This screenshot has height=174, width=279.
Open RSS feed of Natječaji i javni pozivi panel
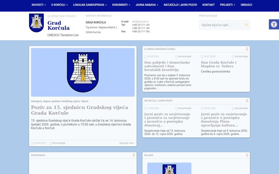[x=247, y=101]
